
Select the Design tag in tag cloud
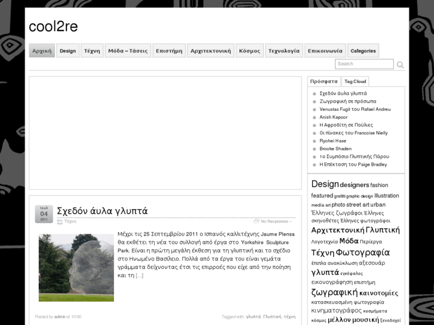pyautogui.click(x=325, y=184)
